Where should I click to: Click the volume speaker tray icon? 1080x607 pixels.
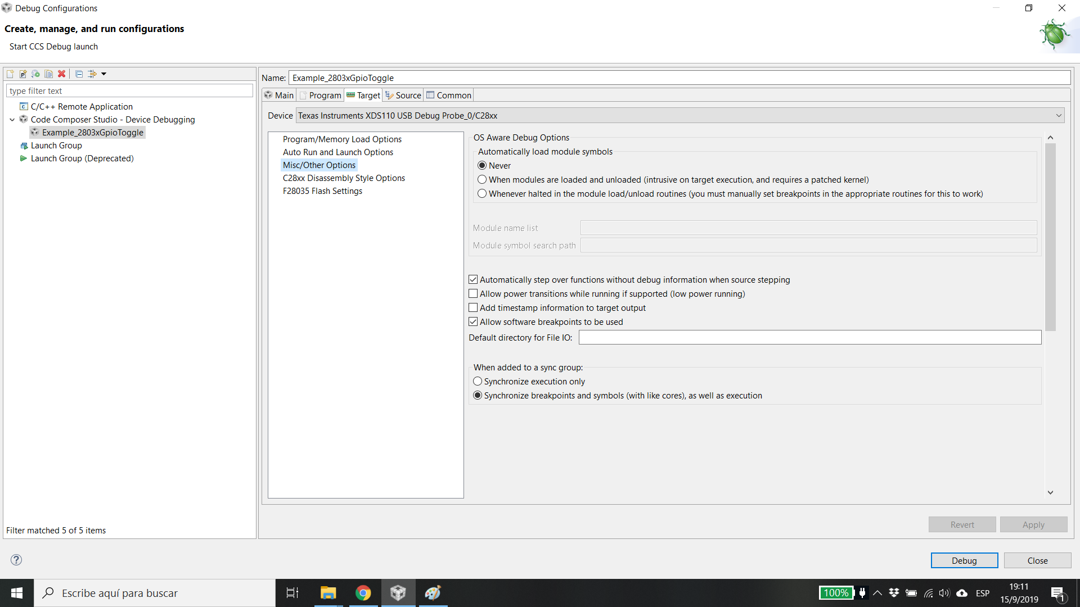944,593
